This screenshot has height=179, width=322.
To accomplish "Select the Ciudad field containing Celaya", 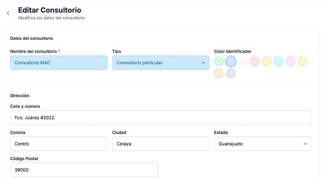I will point(161,144).
